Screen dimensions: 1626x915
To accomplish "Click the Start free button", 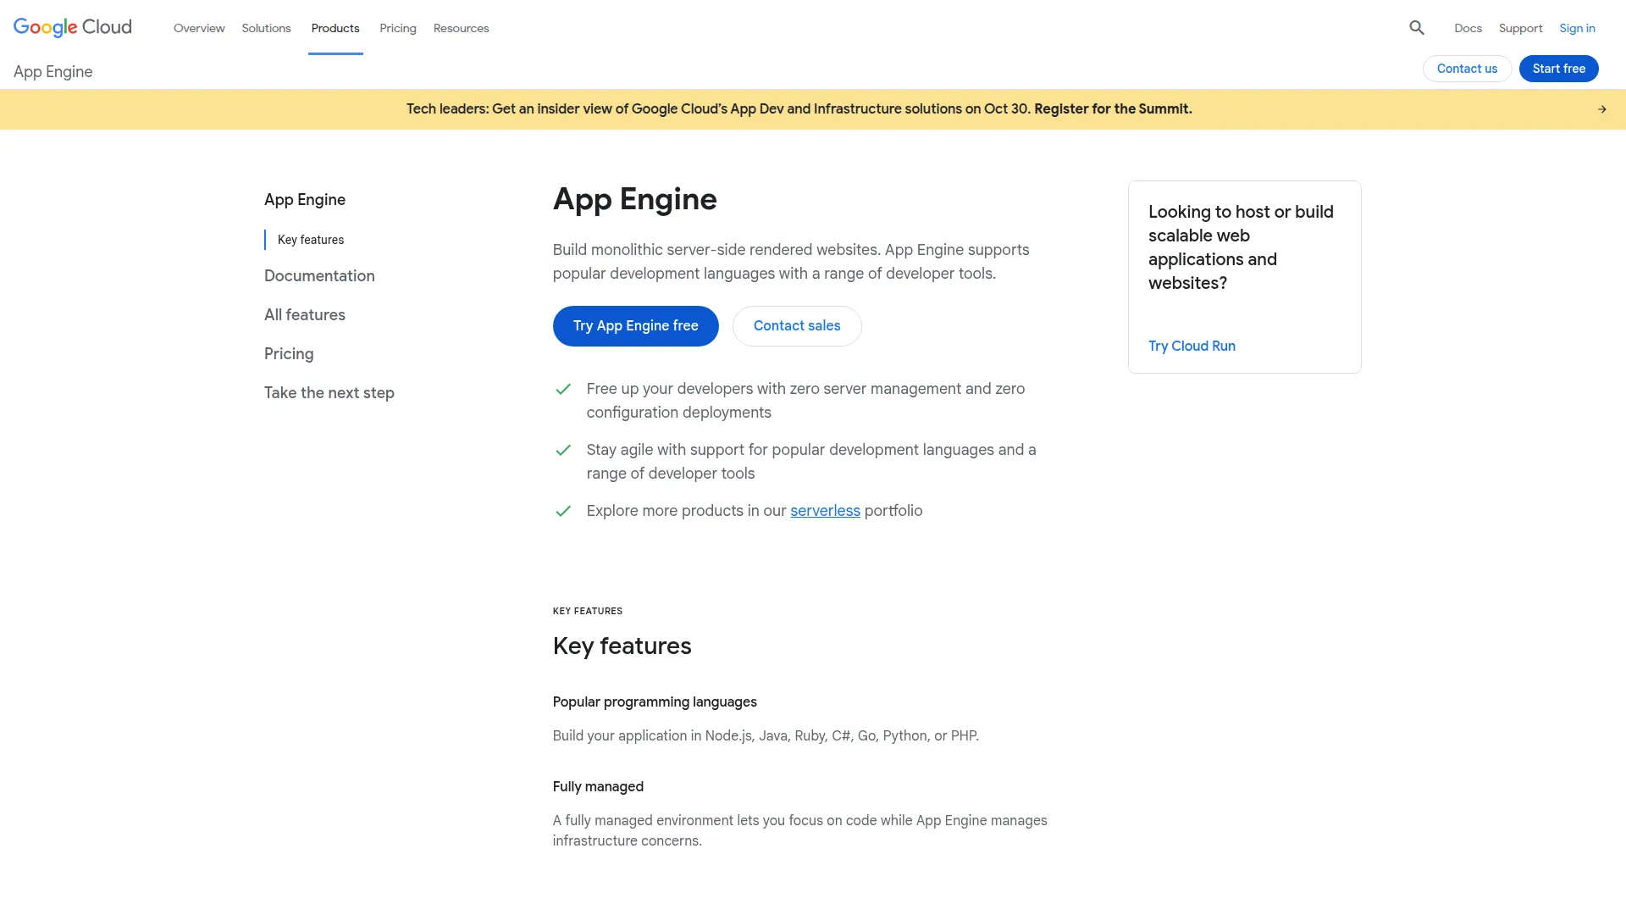I will pos(1559,69).
